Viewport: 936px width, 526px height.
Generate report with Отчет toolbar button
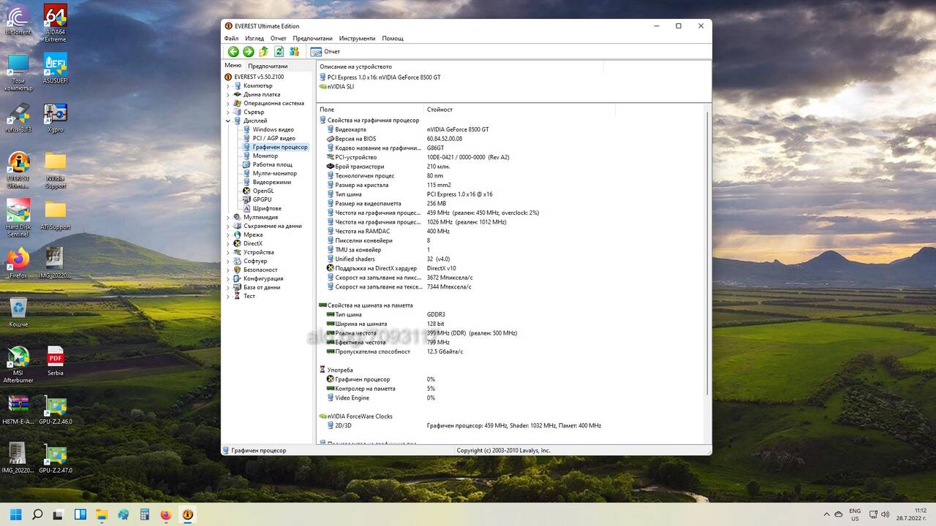[325, 52]
